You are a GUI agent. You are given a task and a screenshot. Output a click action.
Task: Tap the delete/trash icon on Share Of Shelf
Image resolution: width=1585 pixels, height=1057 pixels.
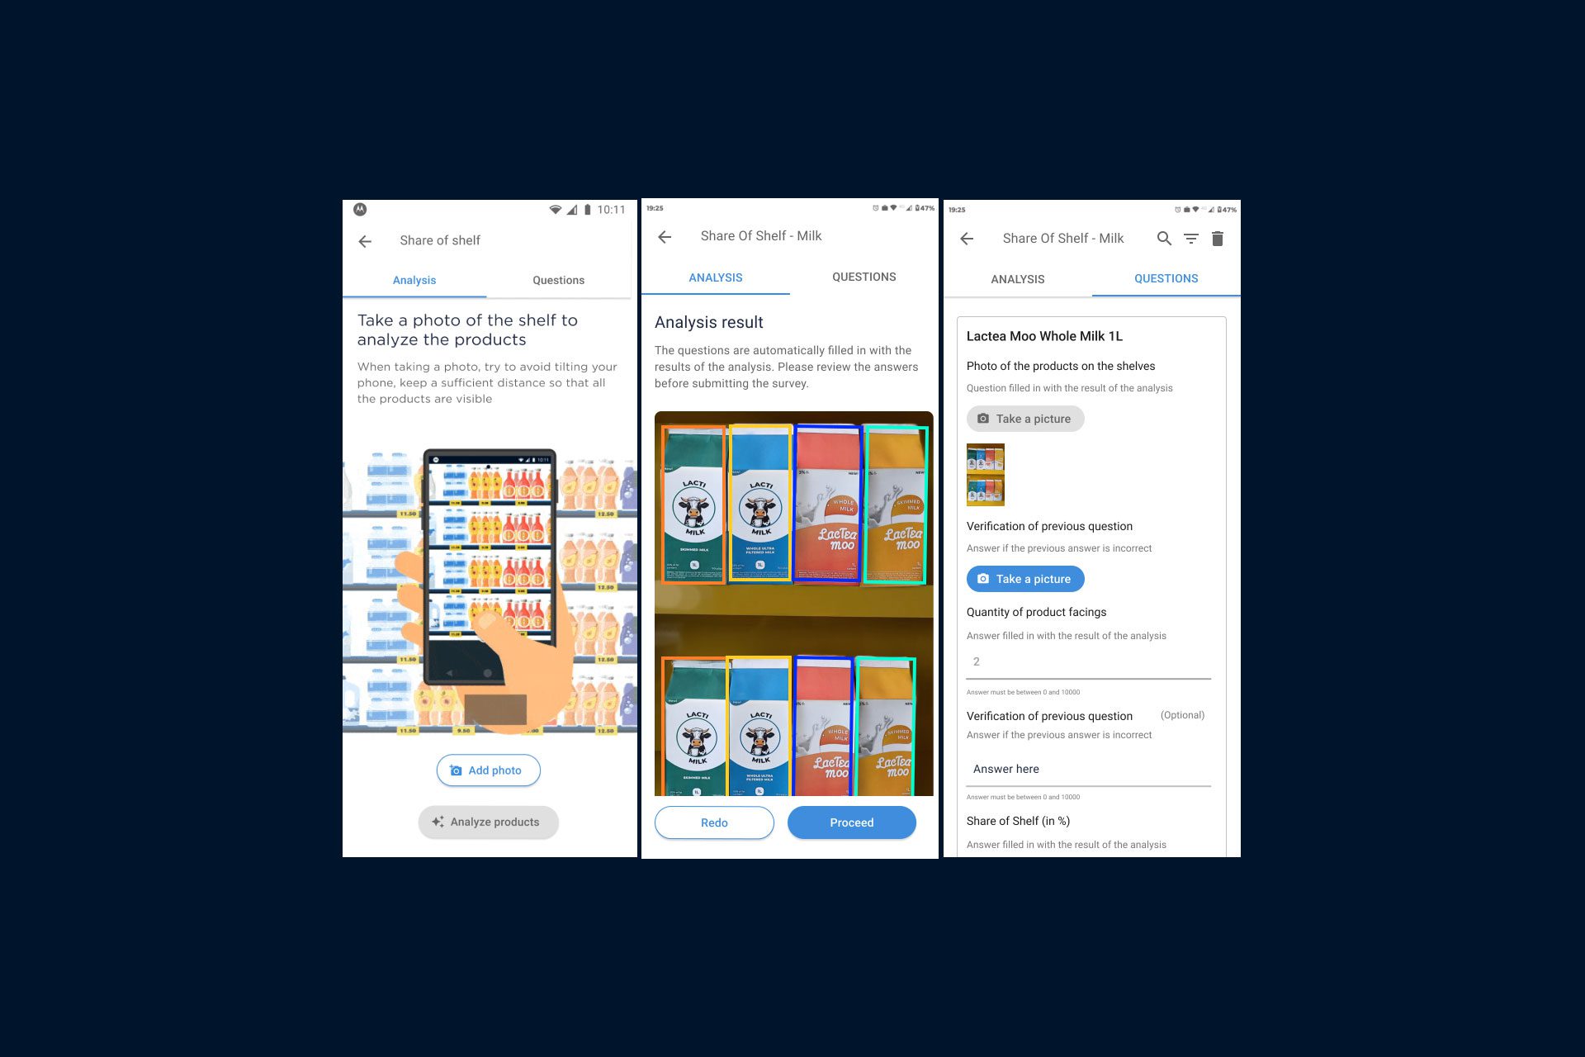tap(1218, 237)
